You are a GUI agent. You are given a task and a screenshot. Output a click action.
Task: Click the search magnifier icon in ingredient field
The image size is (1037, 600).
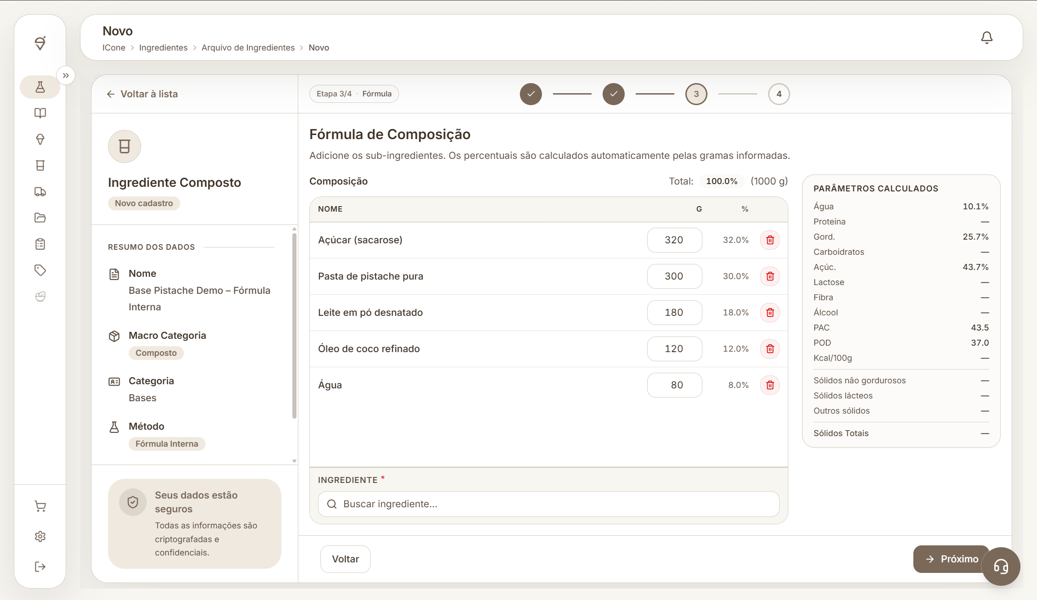332,504
